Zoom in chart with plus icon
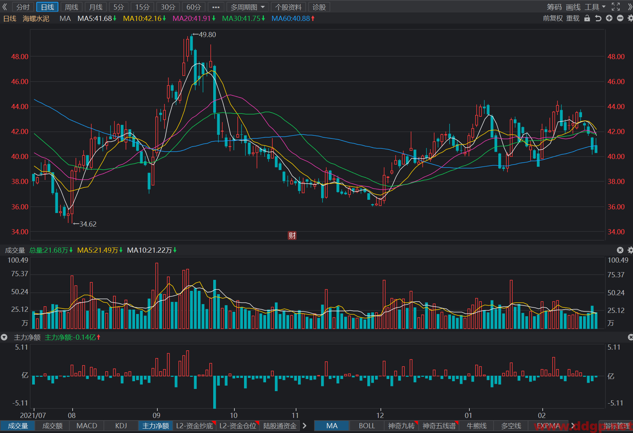 click(609, 18)
